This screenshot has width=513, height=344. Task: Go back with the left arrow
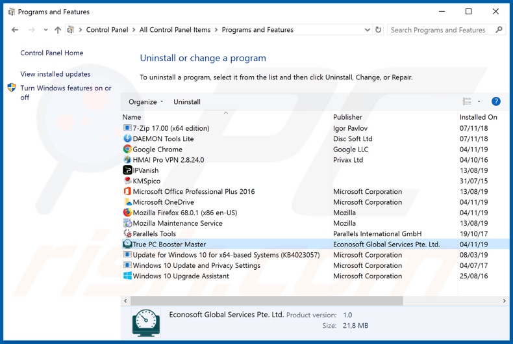pyautogui.click(x=15, y=30)
